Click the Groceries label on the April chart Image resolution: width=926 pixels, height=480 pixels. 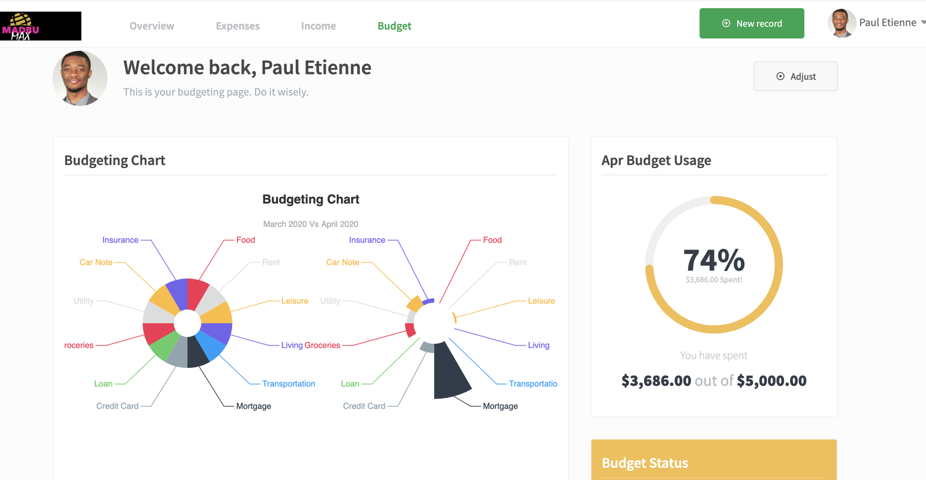tap(322, 345)
